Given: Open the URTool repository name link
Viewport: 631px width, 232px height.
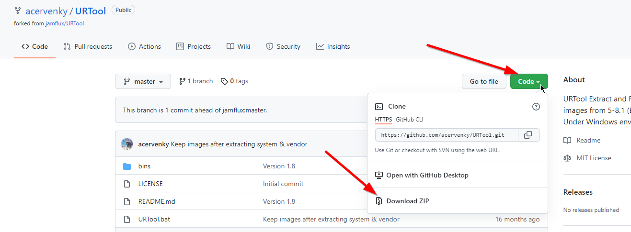Looking at the screenshot, I should (x=91, y=11).
